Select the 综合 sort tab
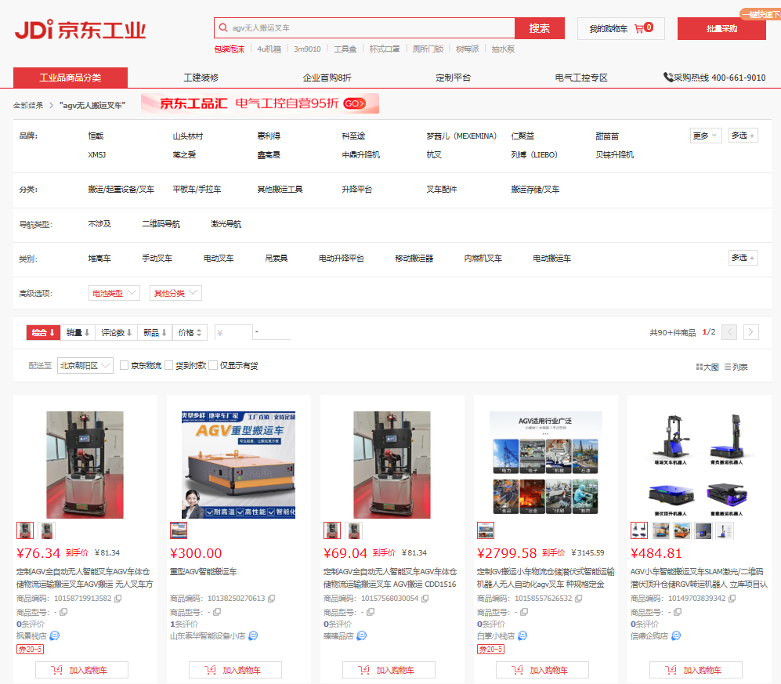 click(43, 332)
